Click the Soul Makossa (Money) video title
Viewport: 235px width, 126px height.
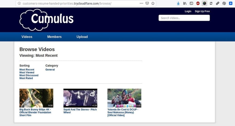pos(123,112)
